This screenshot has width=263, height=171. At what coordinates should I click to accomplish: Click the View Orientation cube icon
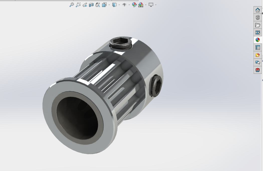pos(104,5)
